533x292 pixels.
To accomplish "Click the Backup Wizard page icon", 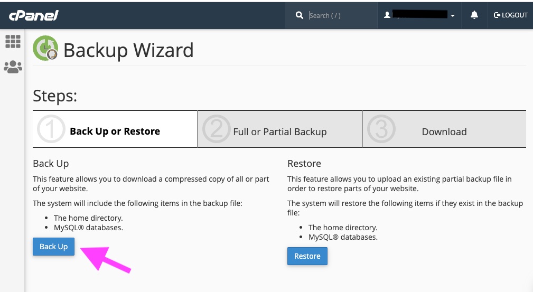I will (45, 49).
